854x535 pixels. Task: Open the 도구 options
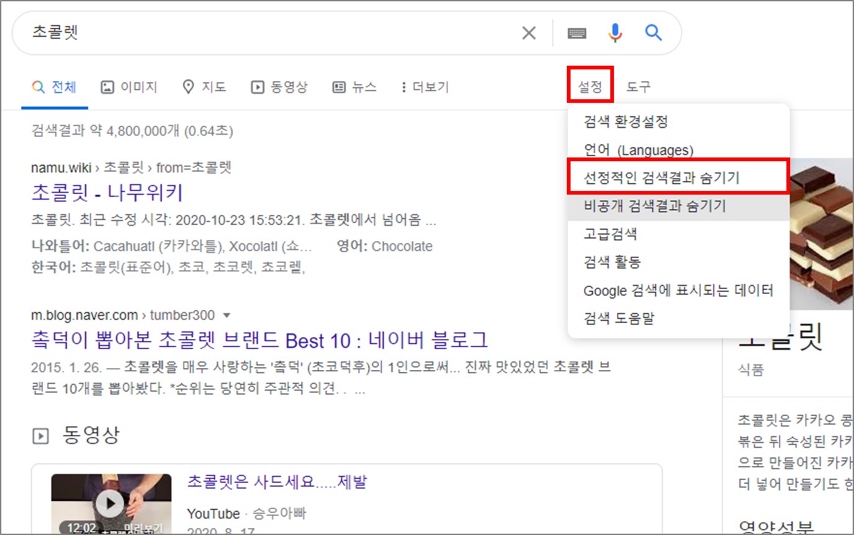[639, 87]
